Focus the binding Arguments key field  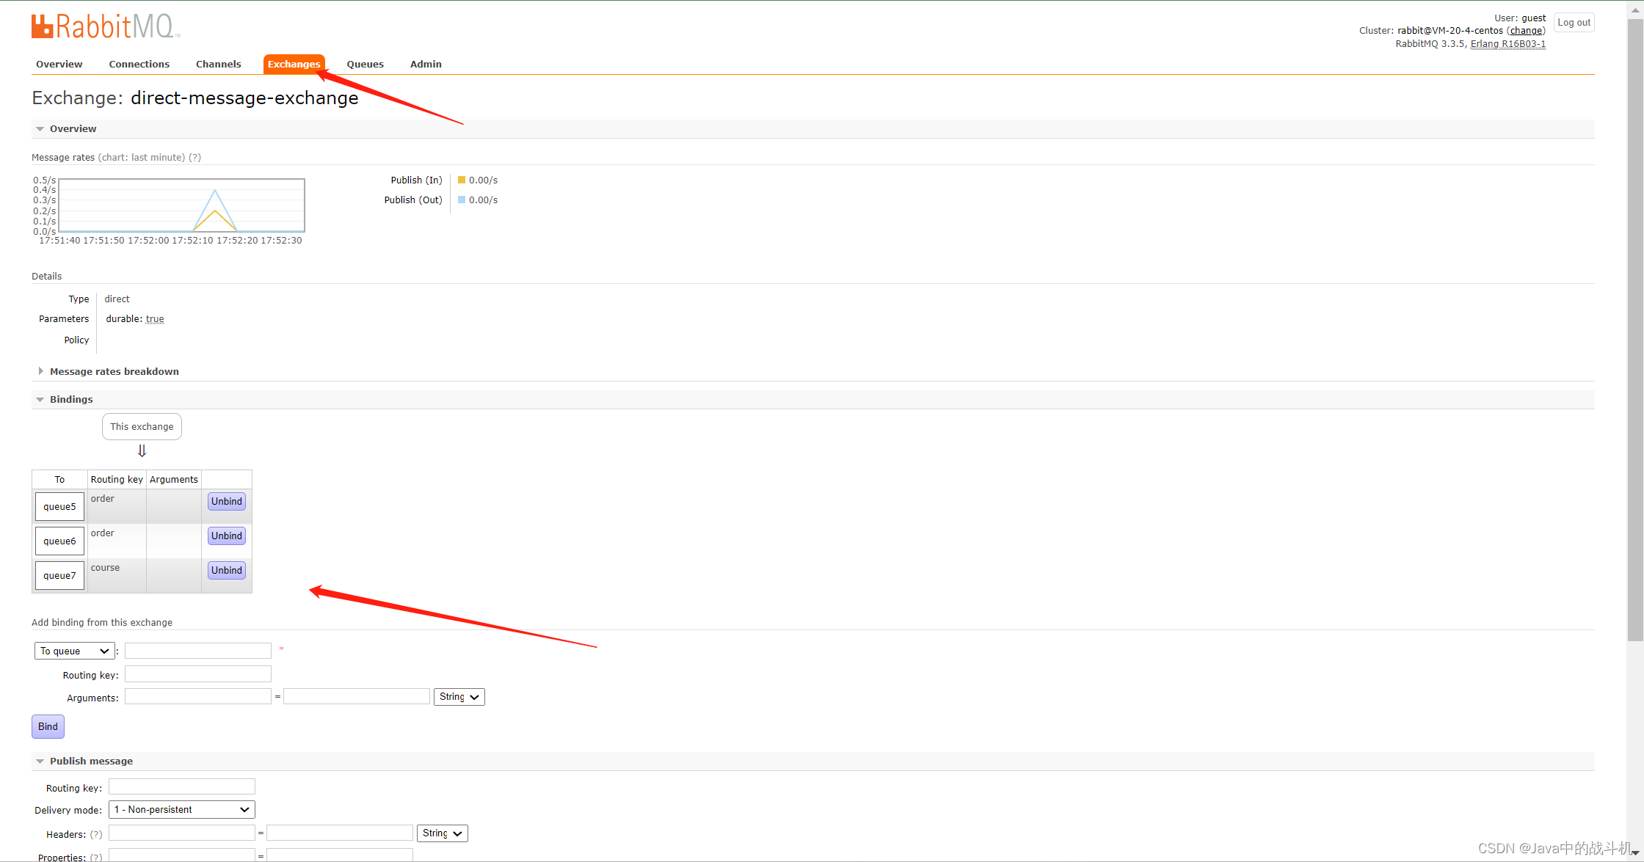click(x=198, y=697)
